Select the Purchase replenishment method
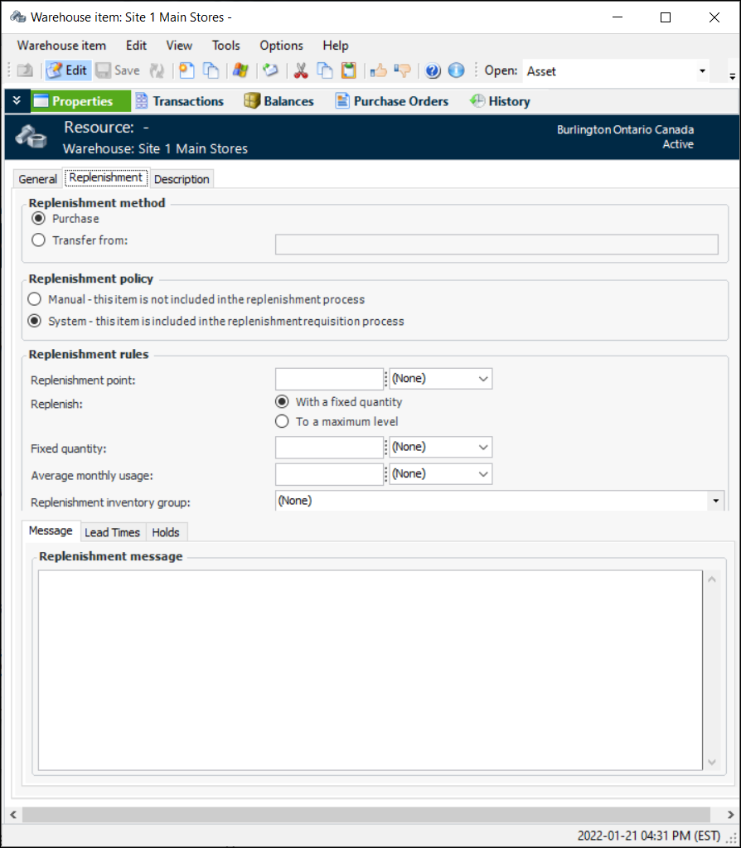Screen dimensions: 741x848 38,219
